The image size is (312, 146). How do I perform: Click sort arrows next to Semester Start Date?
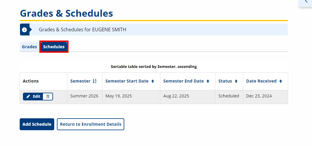153,81
